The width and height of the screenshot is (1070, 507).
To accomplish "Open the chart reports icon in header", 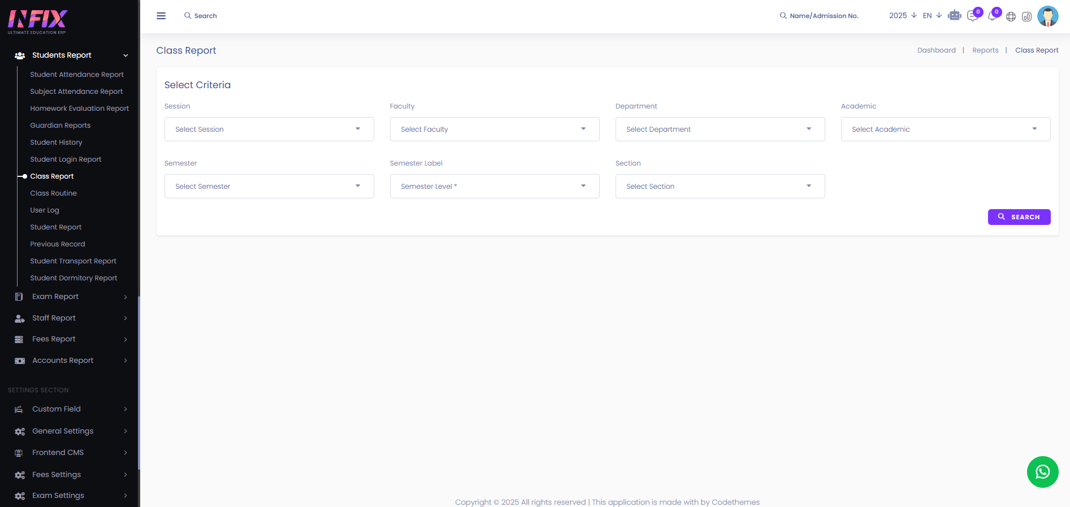I will click(1027, 16).
